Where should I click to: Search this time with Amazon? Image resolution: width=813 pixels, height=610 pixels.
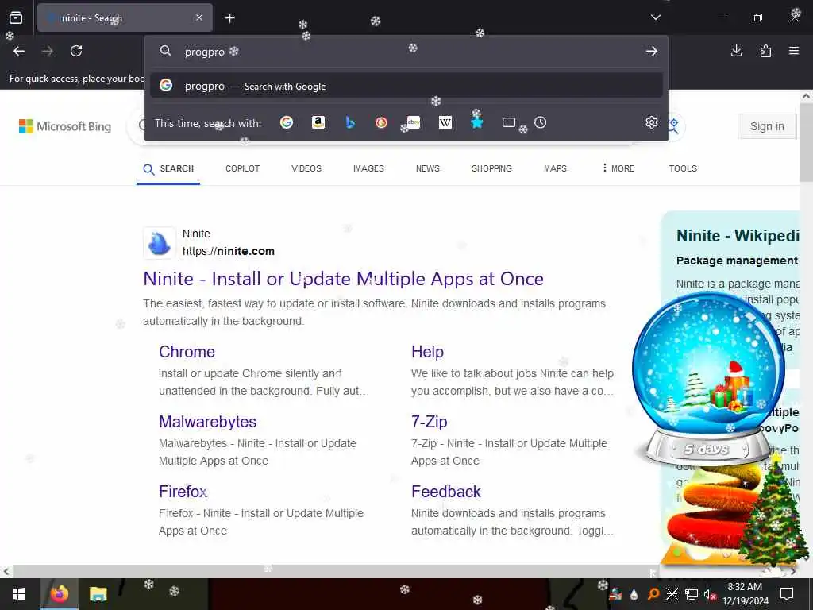pyautogui.click(x=318, y=122)
